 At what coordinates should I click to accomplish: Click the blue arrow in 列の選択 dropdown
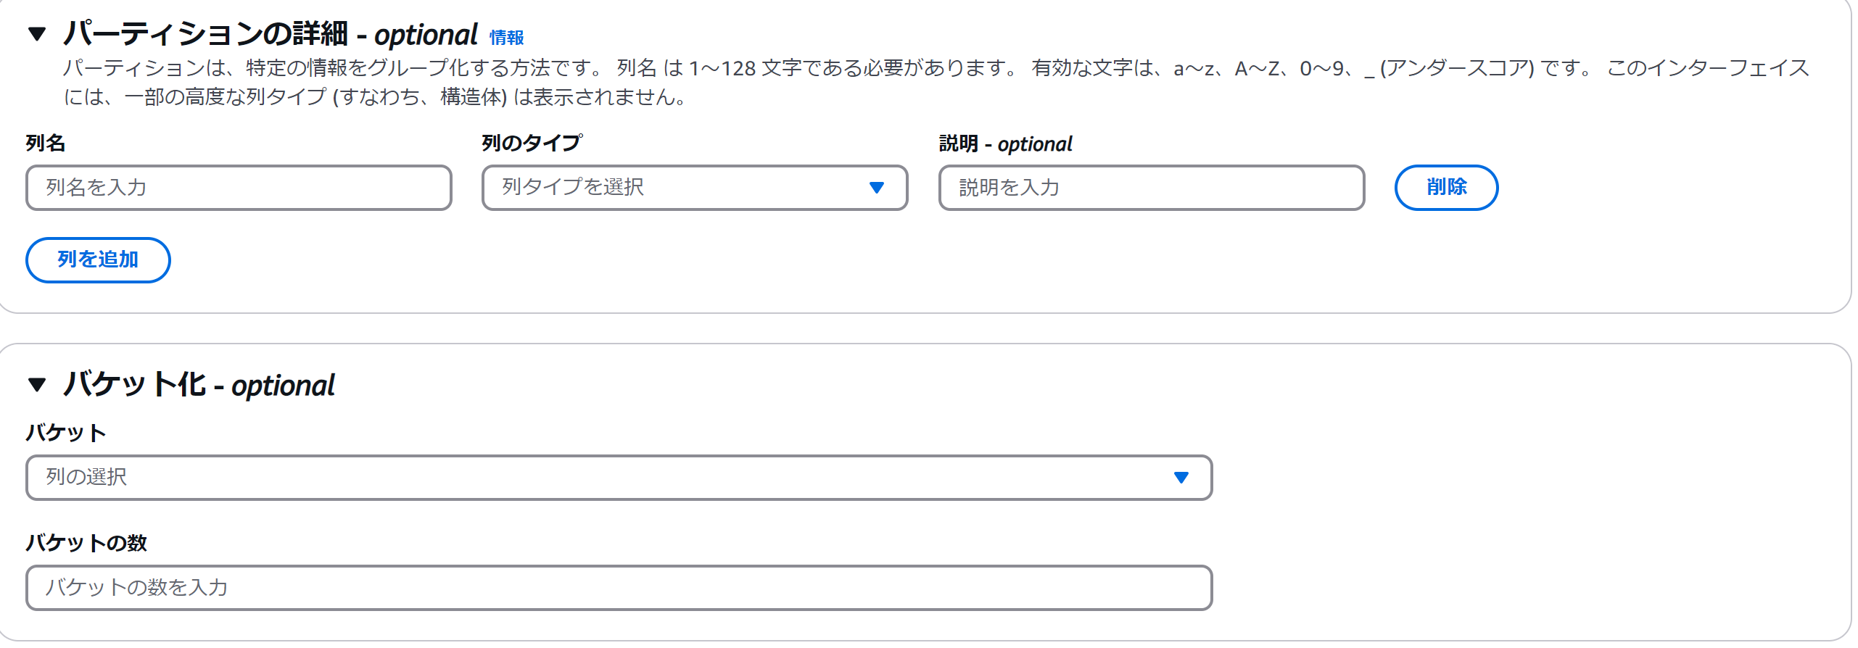pyautogui.click(x=1181, y=478)
